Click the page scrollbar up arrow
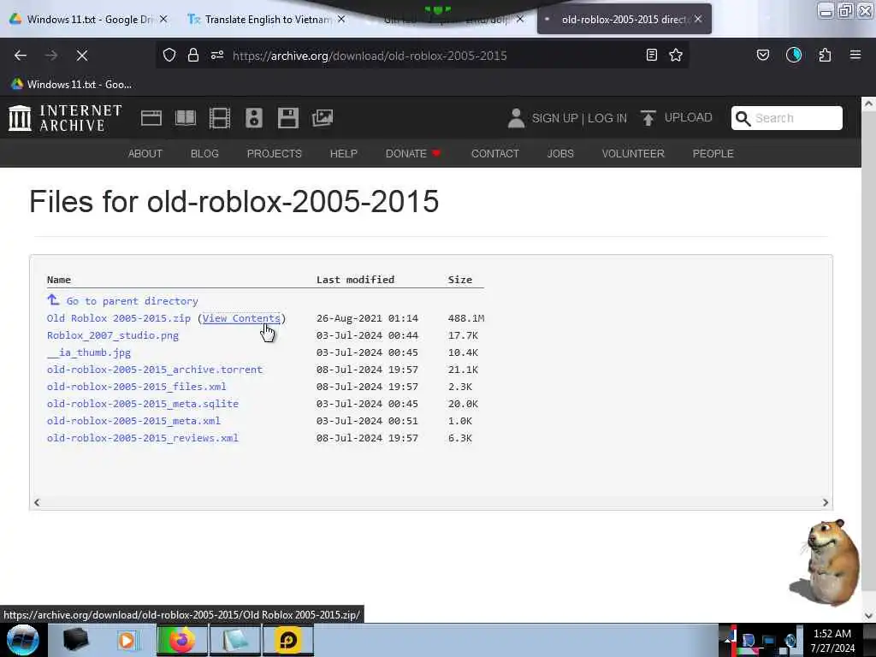This screenshot has width=876, height=657. [868, 104]
